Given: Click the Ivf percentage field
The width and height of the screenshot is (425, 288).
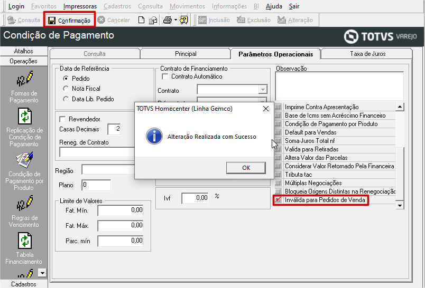Looking at the screenshot, I should pos(195,198).
